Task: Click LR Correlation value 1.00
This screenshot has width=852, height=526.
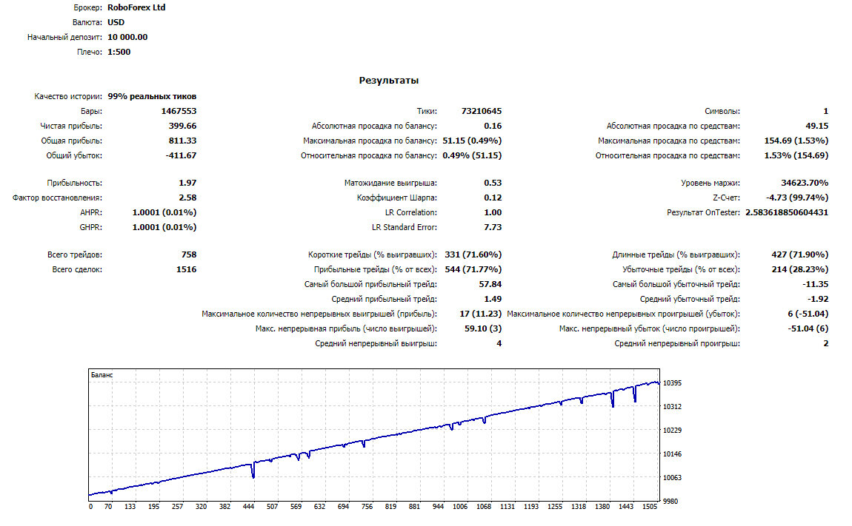Action: click(x=493, y=212)
